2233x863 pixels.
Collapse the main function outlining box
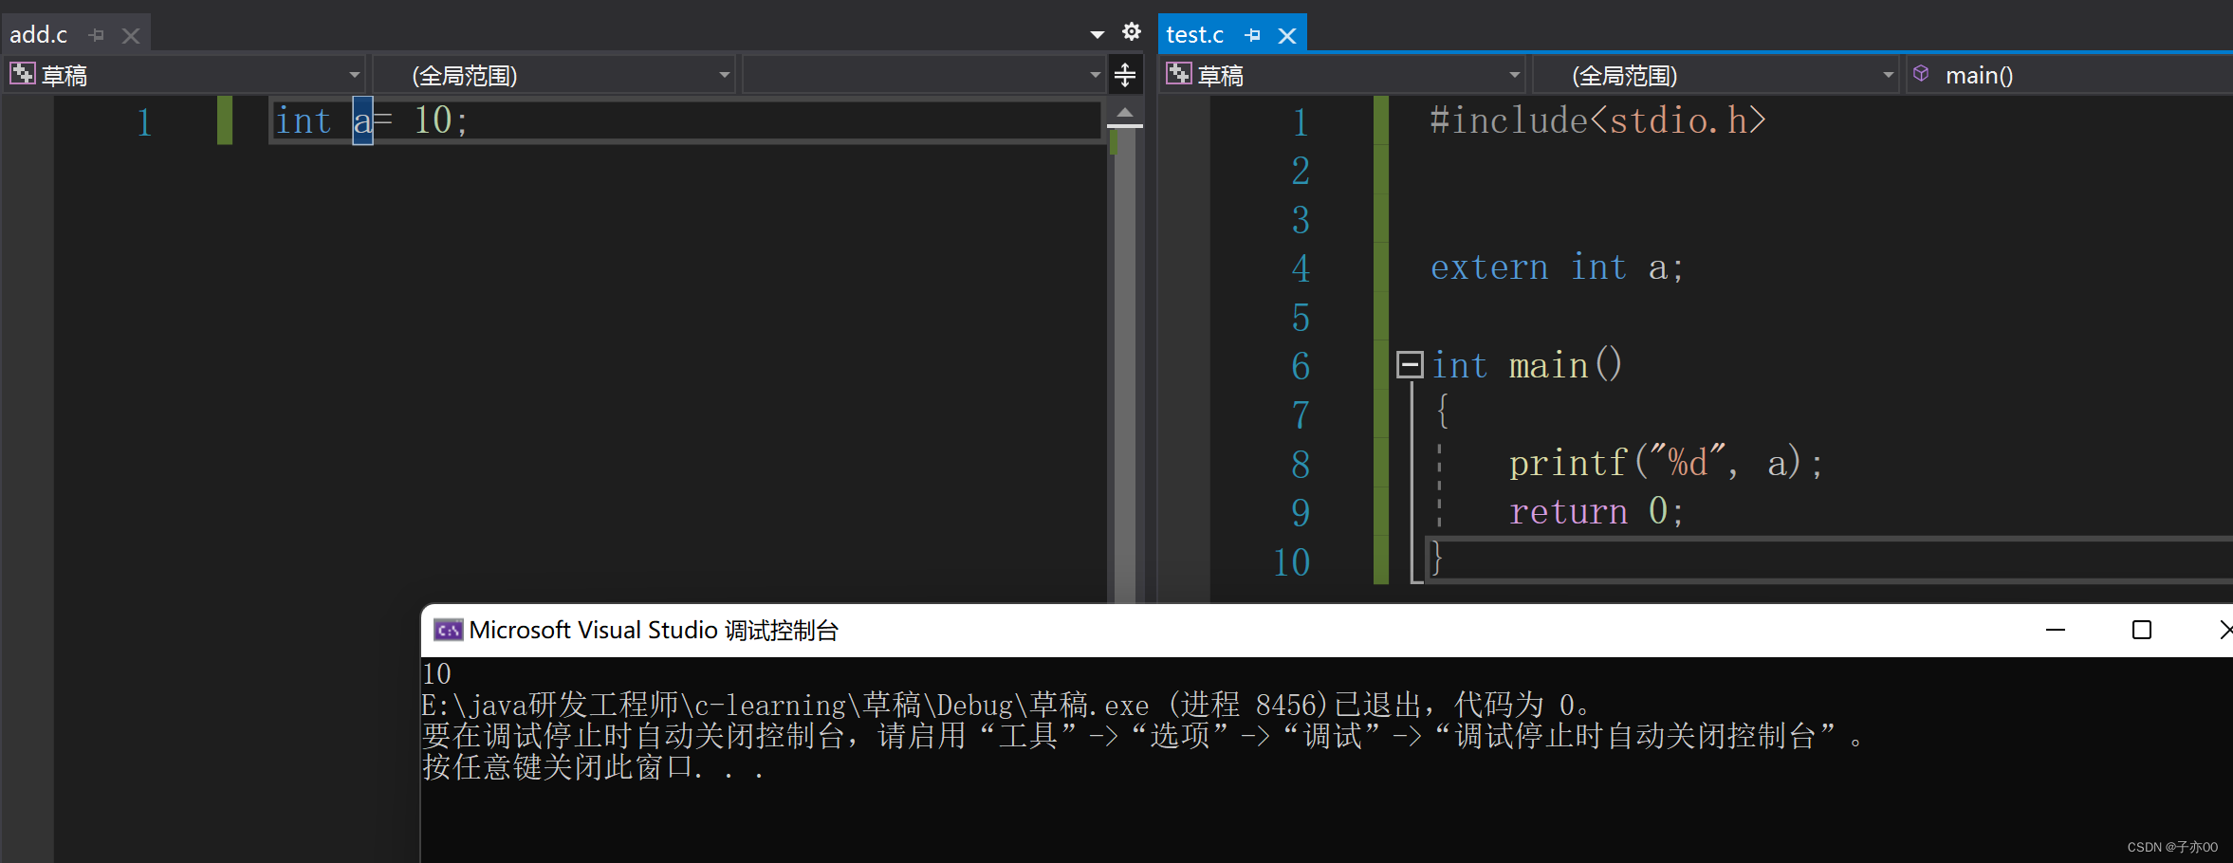(x=1410, y=365)
